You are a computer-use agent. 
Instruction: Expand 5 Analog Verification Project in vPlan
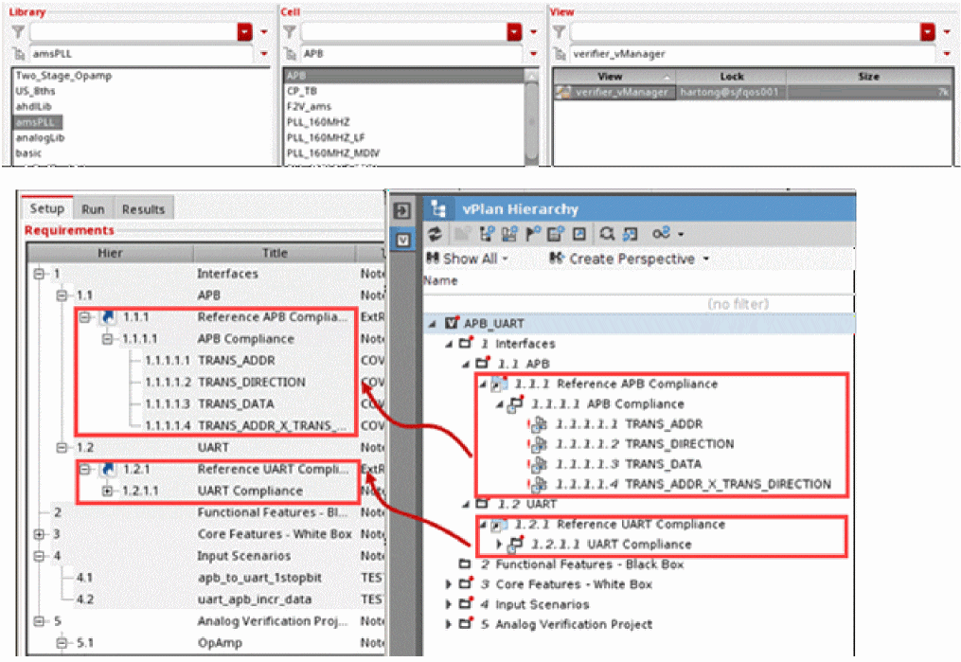449,624
